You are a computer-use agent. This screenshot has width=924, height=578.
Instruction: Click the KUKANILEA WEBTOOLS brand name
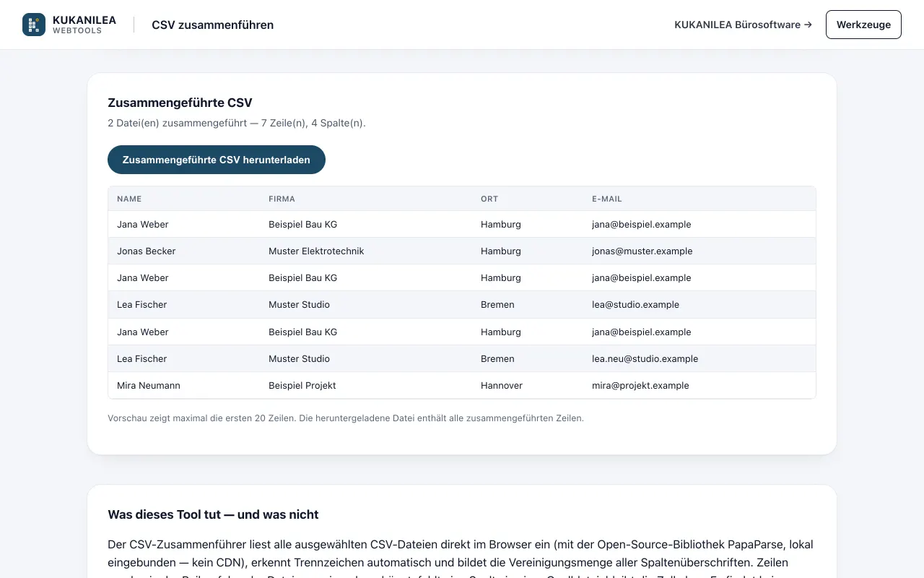click(x=84, y=25)
